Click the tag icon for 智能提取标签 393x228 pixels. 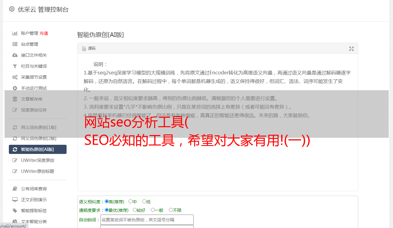pyautogui.click(x=15, y=211)
